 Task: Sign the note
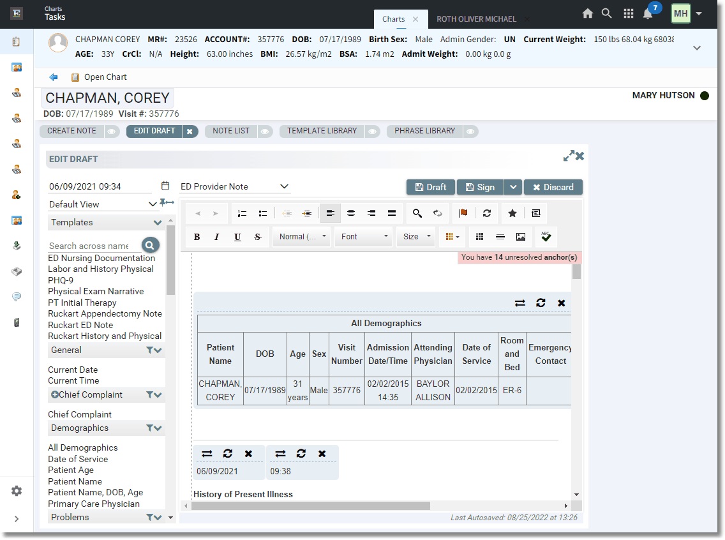[480, 187]
